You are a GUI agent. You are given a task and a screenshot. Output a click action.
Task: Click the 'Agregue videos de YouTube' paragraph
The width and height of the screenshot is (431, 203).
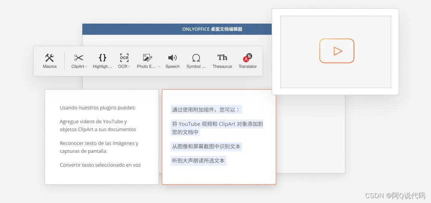(x=98, y=125)
